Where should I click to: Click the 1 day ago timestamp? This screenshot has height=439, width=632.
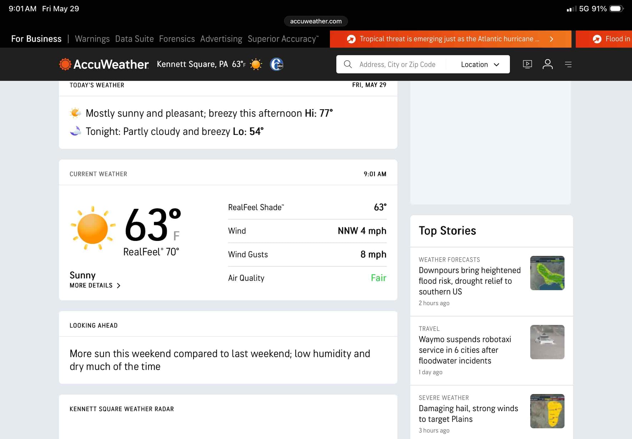click(x=431, y=372)
